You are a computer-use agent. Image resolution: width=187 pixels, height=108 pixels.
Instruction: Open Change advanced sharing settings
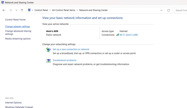click(x=18, y=33)
